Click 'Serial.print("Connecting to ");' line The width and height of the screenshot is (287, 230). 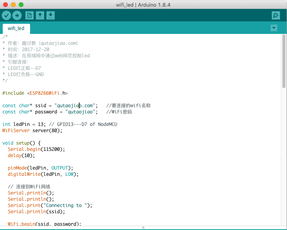(50, 205)
